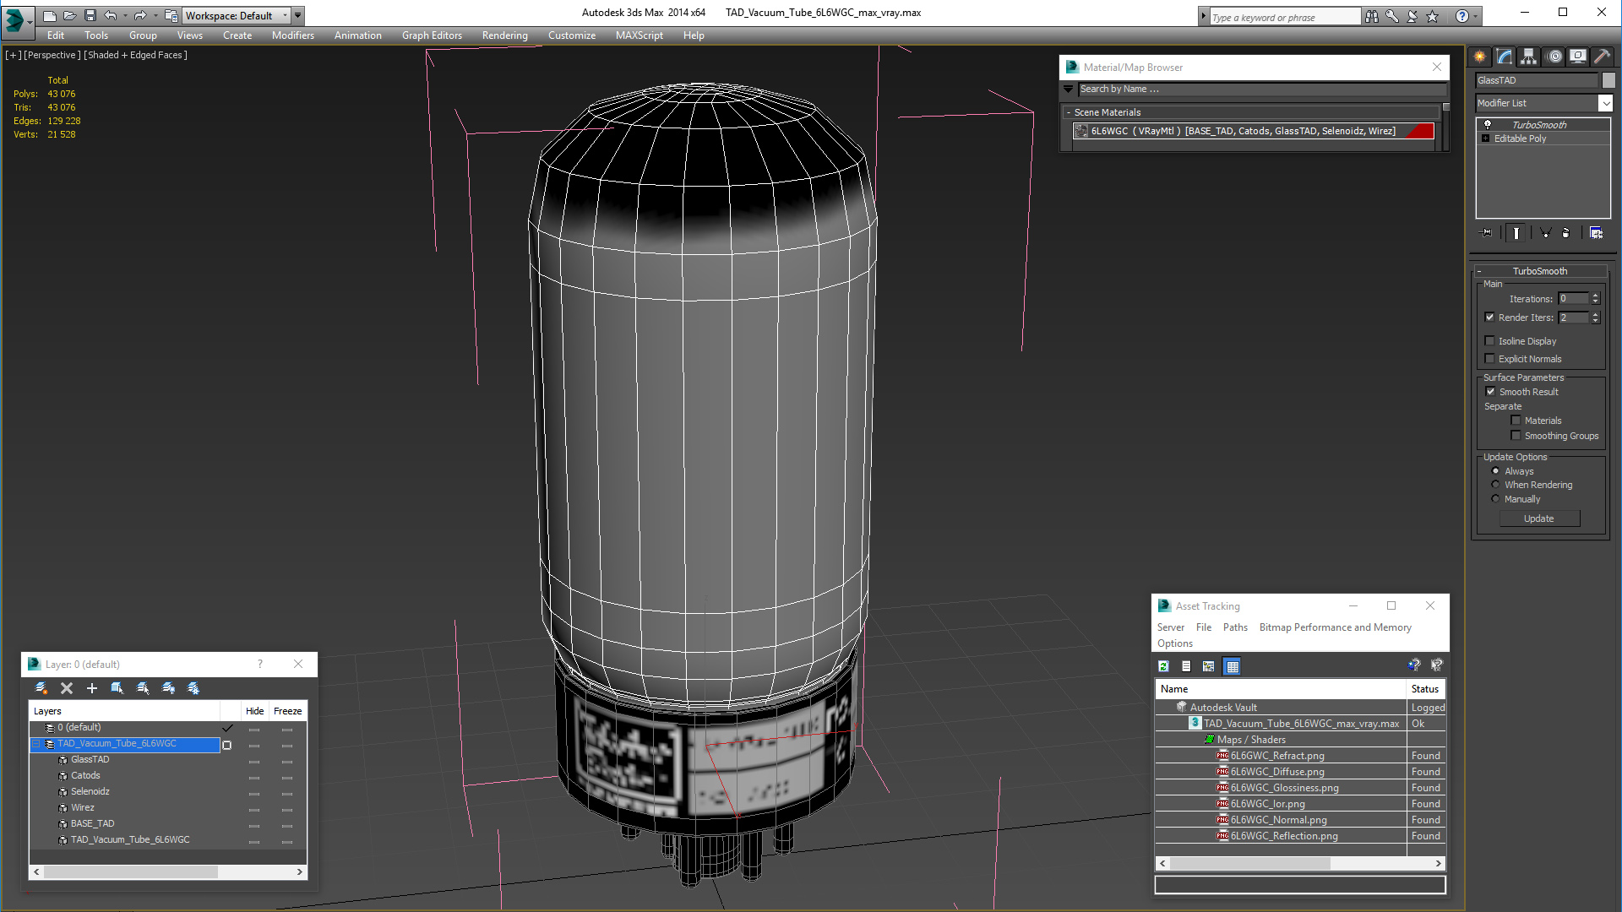Screen dimensions: 1622x912
Task: Open the Hierarchy command panel tab
Action: point(1528,57)
